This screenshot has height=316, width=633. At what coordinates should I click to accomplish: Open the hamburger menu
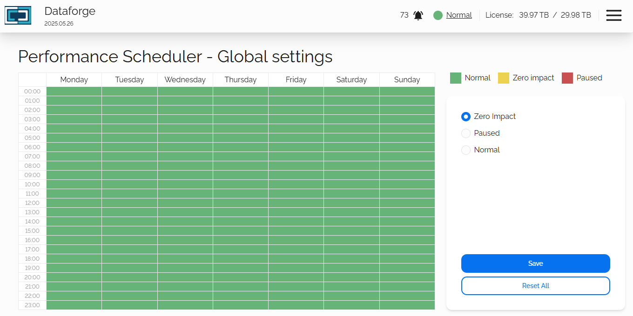[x=613, y=15]
